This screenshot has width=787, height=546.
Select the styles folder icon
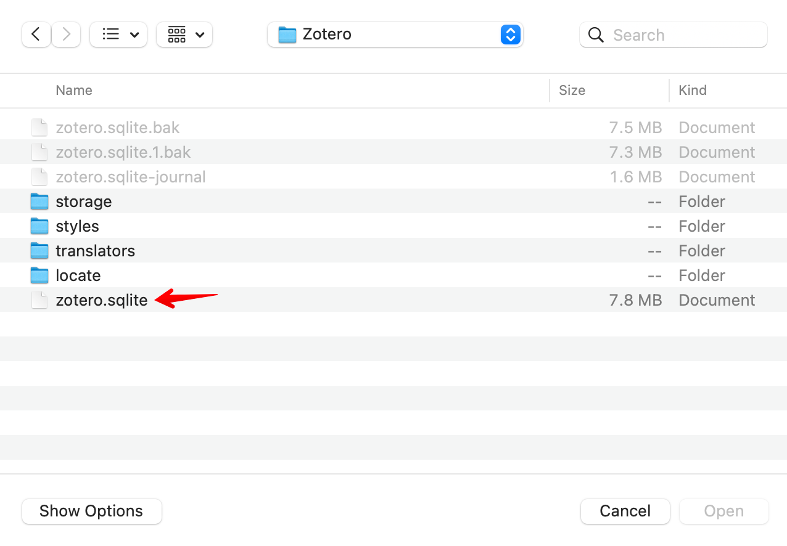coord(39,226)
